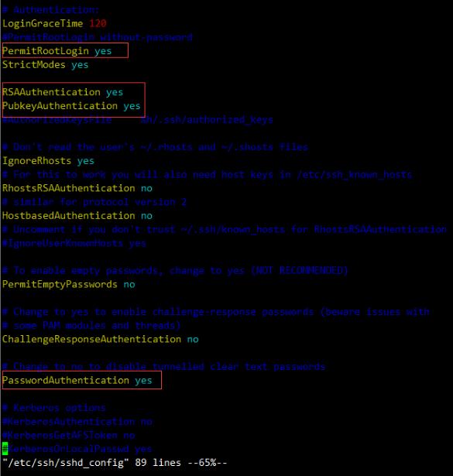
Task: Click the green cursor on KerberosOrLocalPasswd line
Action: pos(5,449)
